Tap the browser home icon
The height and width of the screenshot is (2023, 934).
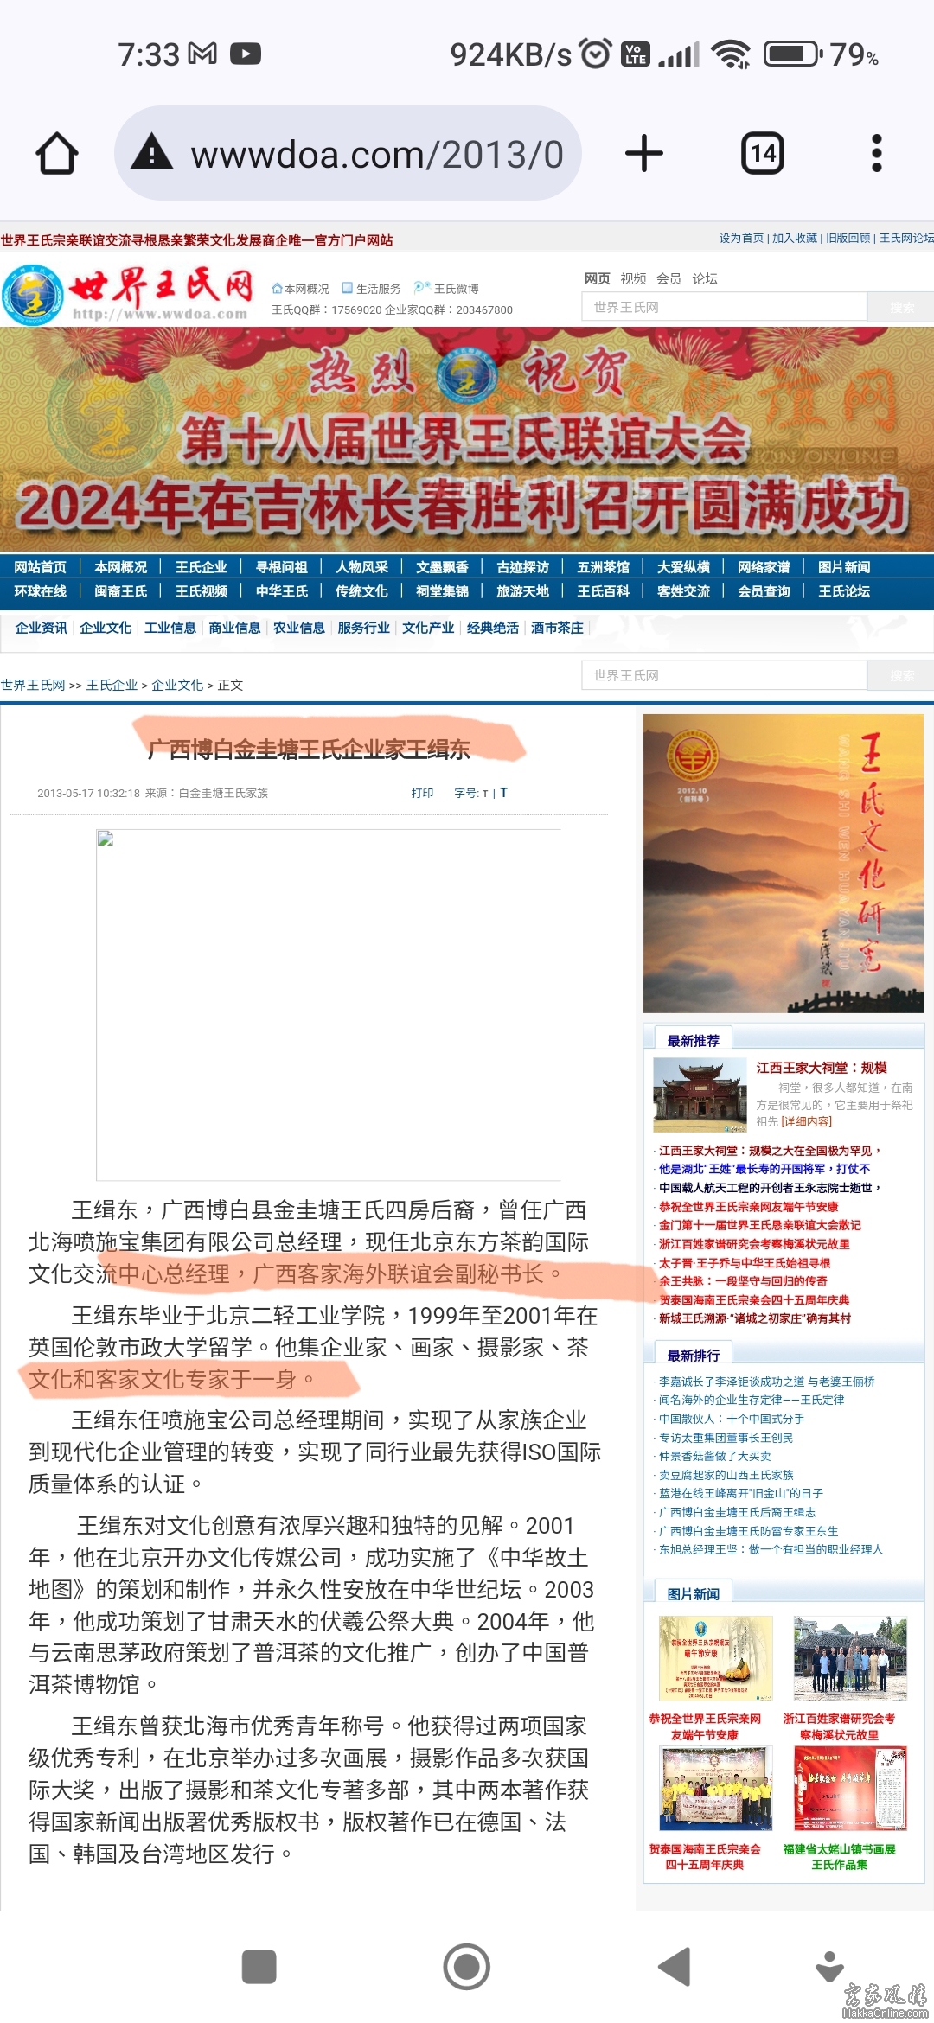click(x=57, y=154)
